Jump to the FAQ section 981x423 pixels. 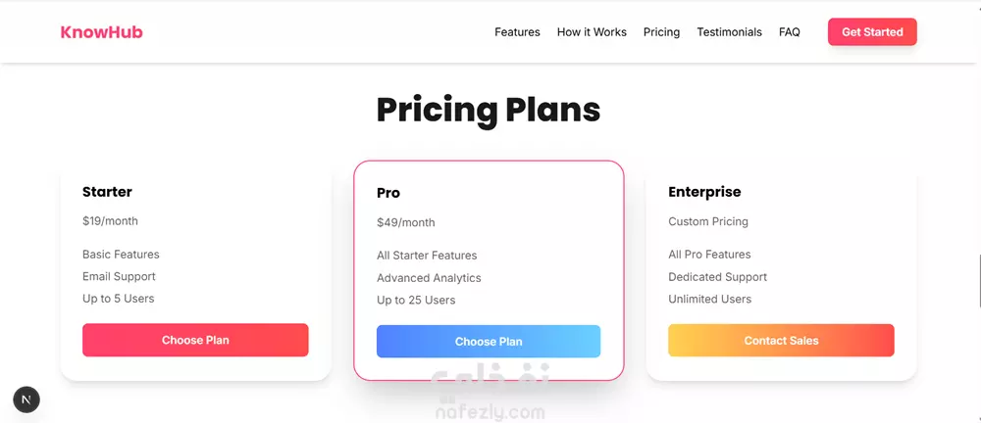(x=789, y=32)
